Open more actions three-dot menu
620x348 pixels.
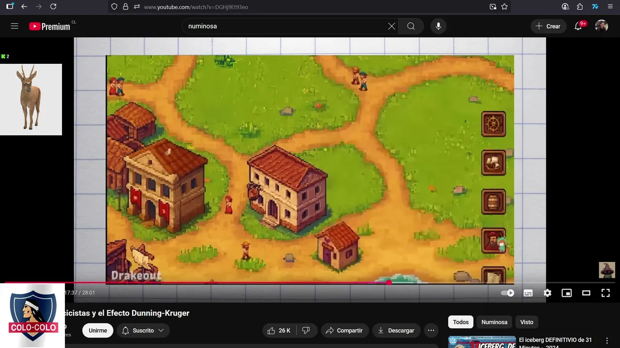pyautogui.click(x=431, y=331)
